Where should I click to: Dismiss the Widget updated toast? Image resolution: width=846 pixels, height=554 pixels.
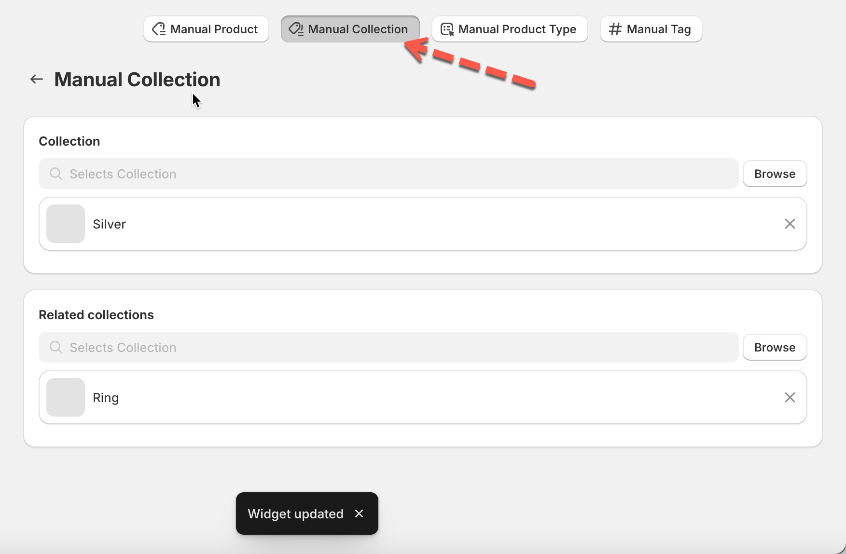(x=359, y=513)
